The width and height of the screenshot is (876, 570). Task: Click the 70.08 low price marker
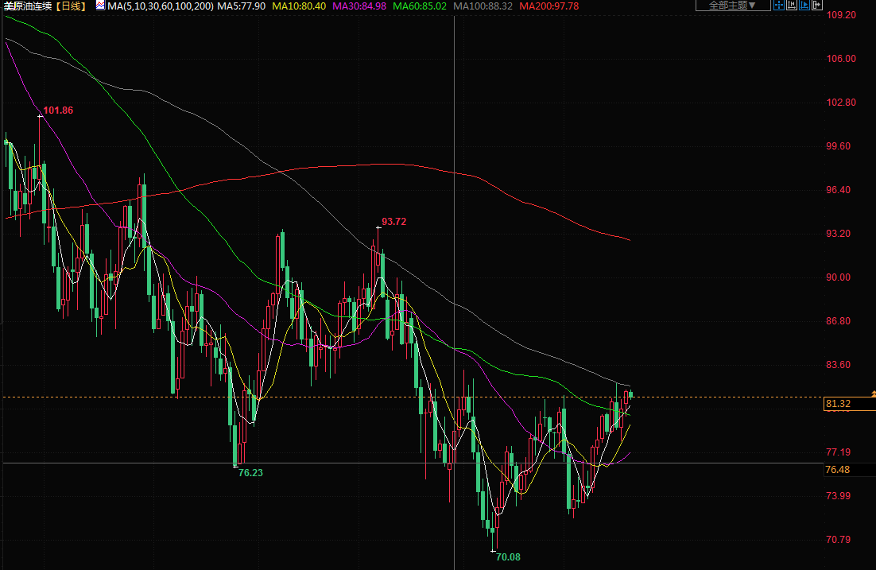coord(508,557)
